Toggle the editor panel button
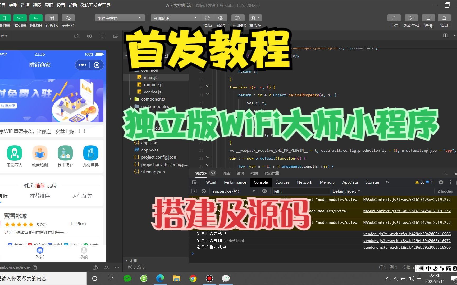Image resolution: width=457 pixels, height=285 pixels. point(20,18)
